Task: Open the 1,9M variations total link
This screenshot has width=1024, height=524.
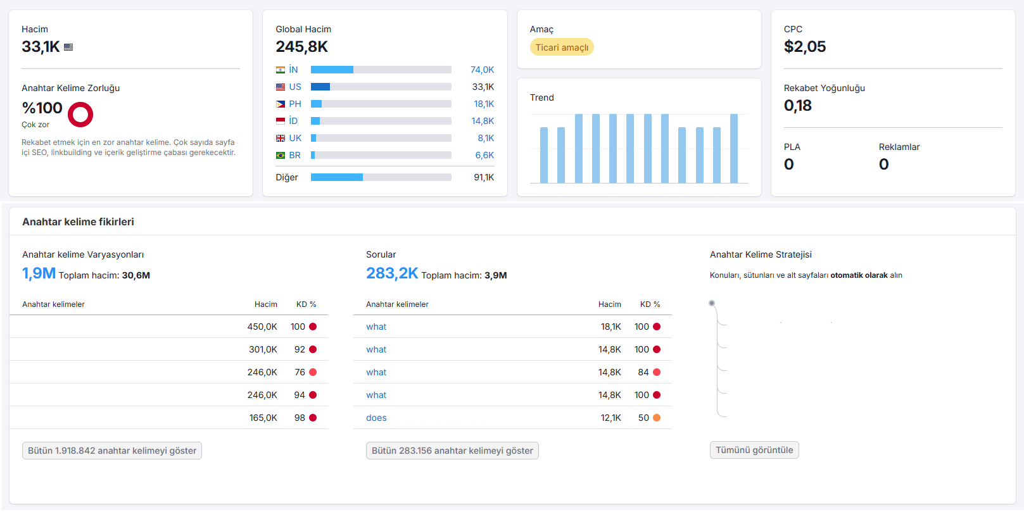Action: coord(39,273)
